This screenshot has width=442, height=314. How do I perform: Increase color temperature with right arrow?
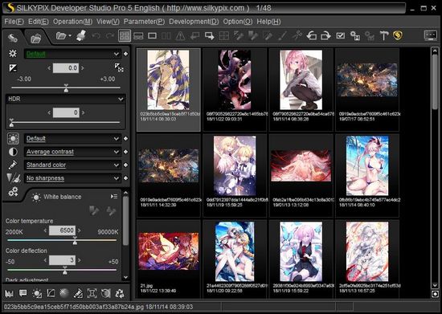tap(80, 230)
